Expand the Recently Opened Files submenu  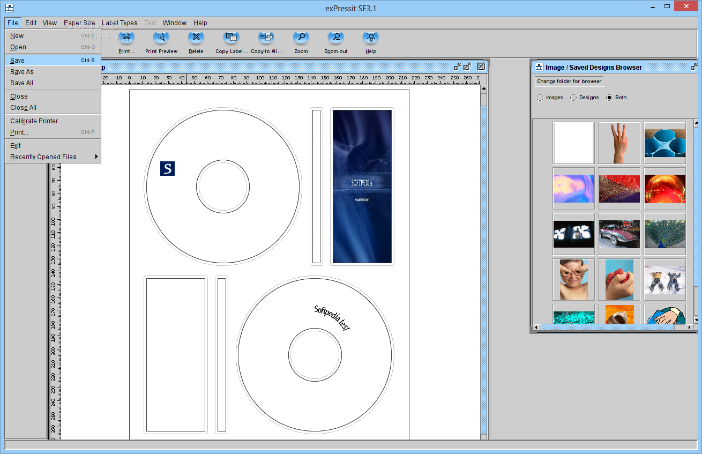point(53,157)
